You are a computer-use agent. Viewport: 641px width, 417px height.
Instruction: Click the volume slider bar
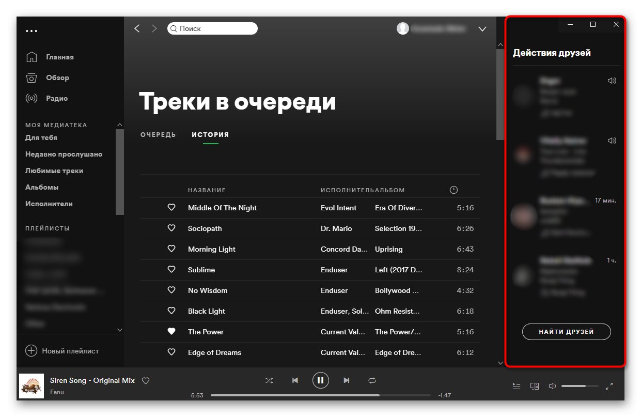click(580, 386)
